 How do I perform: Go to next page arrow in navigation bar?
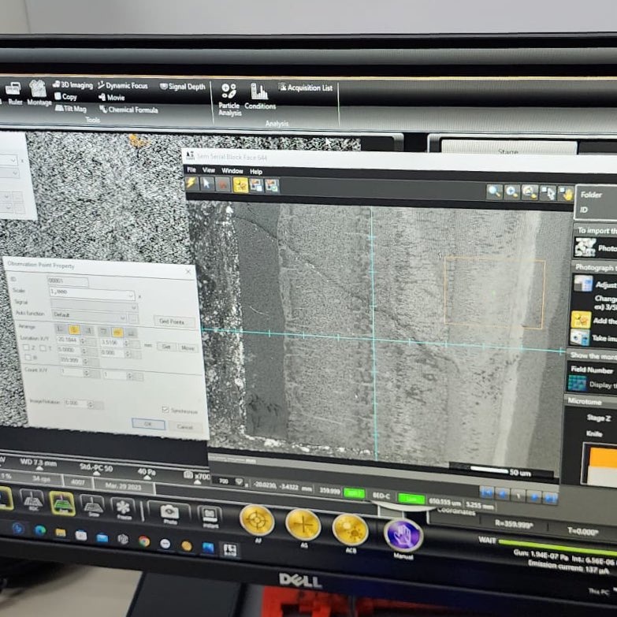coord(534,496)
